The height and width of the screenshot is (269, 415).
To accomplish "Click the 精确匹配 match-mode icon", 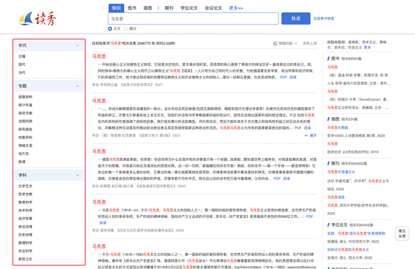I will (275, 43).
